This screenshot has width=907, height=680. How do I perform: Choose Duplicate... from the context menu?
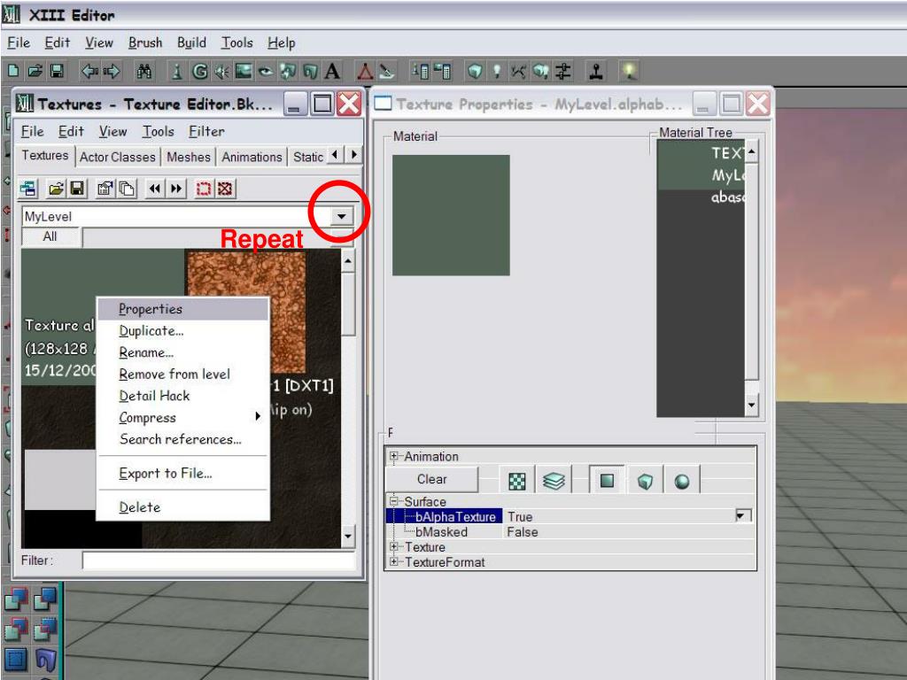click(x=182, y=331)
